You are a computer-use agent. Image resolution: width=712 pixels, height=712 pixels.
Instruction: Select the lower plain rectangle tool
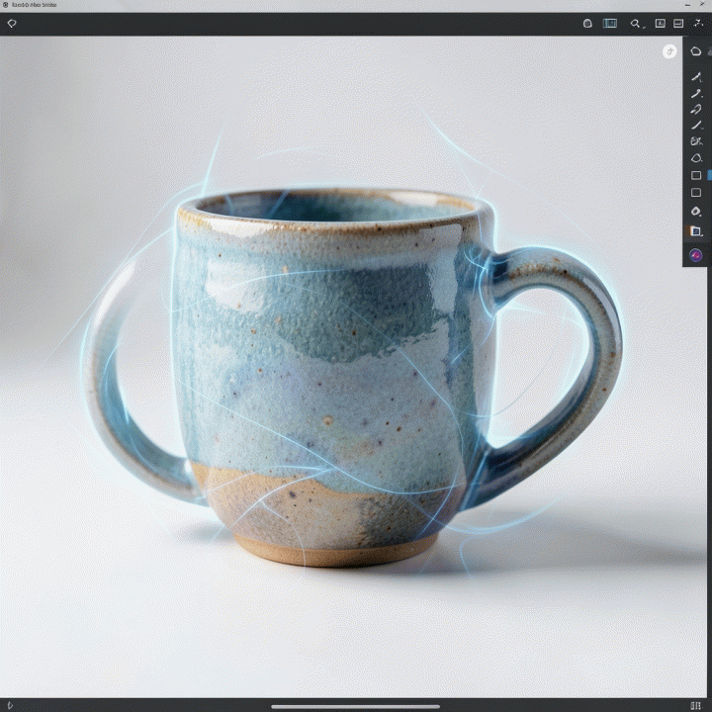click(696, 193)
